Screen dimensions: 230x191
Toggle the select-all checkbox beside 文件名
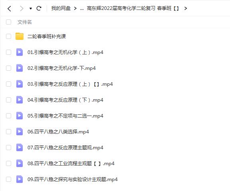click(x=8, y=22)
